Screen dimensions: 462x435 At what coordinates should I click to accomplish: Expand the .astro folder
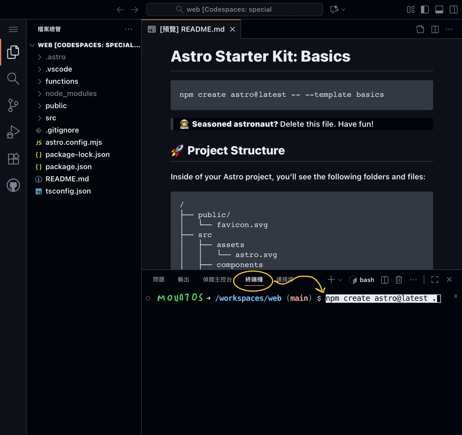[84, 57]
